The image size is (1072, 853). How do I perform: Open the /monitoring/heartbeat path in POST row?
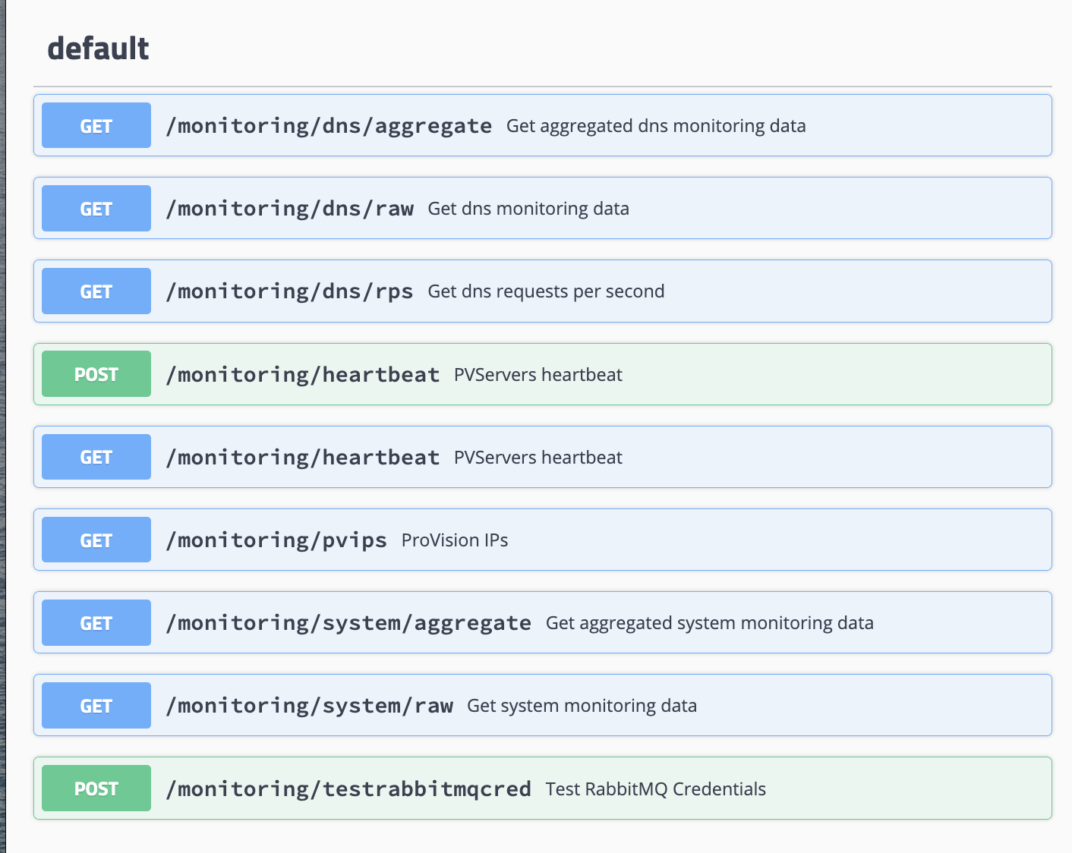tap(303, 374)
